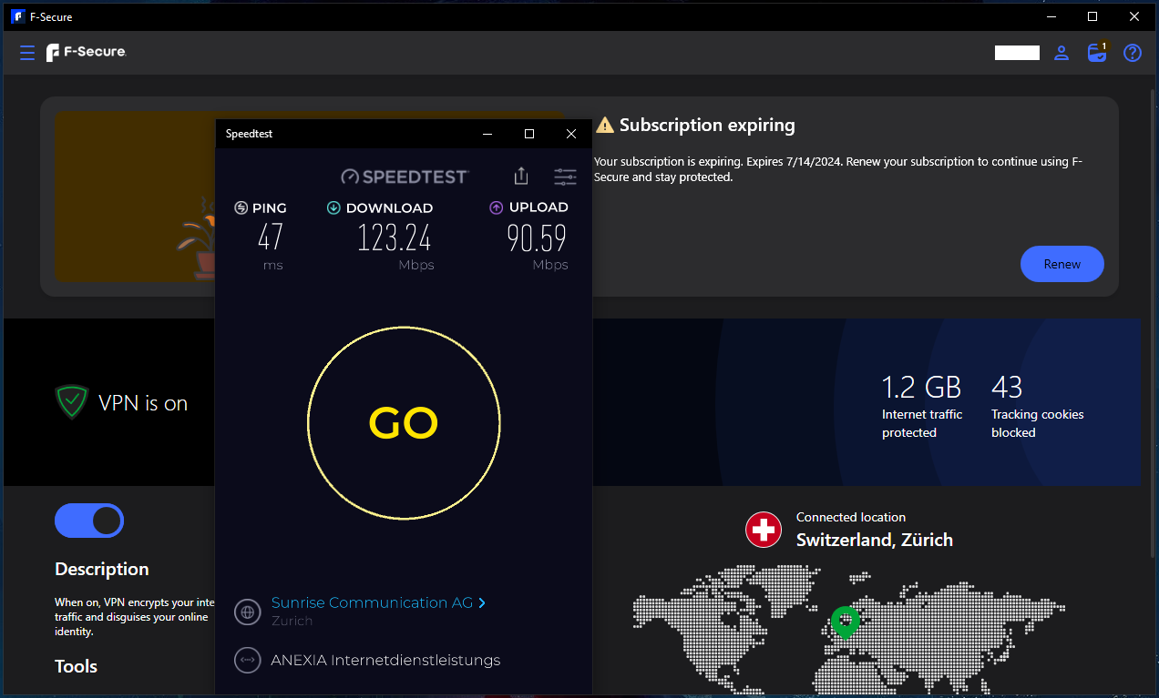Click the ping icon in Speedtest

pyautogui.click(x=241, y=207)
